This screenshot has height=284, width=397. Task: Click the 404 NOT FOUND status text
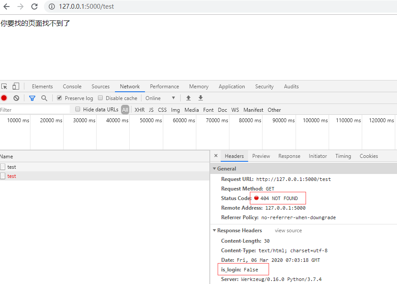click(x=279, y=198)
